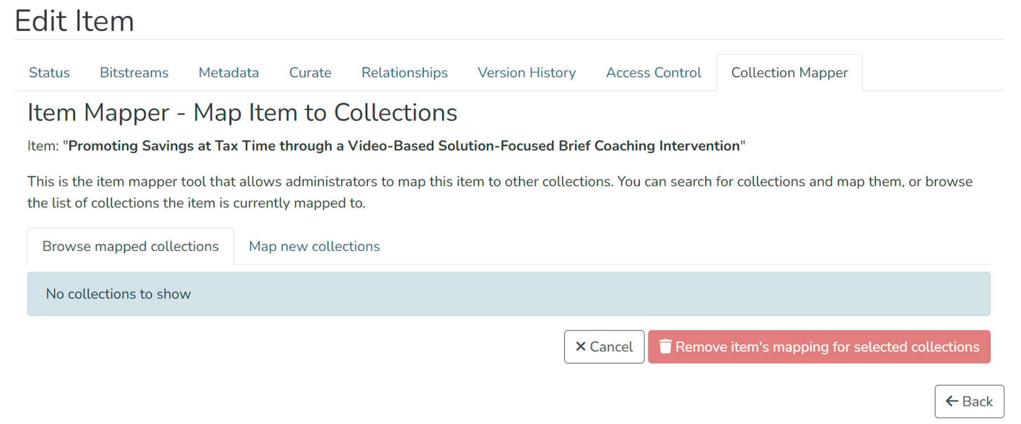Click the bold item title text
This screenshot has width=1021, height=424.
pyautogui.click(x=406, y=146)
